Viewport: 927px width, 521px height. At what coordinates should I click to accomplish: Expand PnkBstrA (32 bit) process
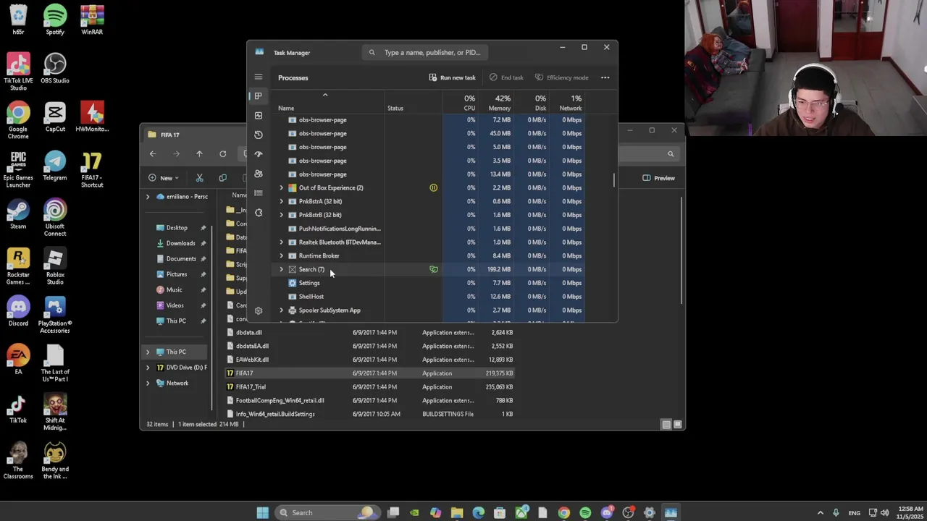coord(281,201)
